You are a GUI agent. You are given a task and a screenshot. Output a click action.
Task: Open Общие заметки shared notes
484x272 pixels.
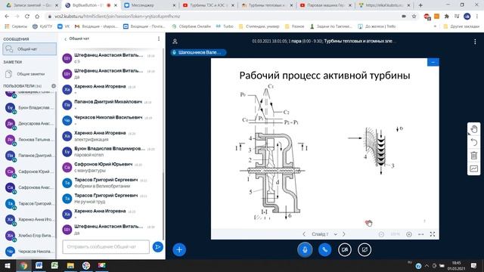(29, 74)
